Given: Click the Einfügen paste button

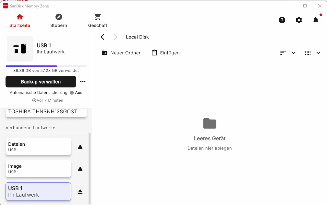Looking at the screenshot, I should point(165,53).
